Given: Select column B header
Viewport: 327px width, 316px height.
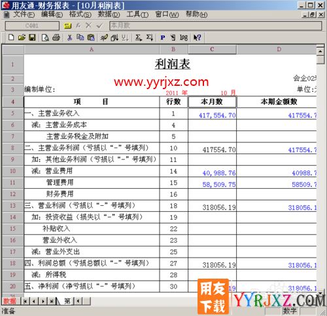Looking at the screenshot, I should [173, 49].
